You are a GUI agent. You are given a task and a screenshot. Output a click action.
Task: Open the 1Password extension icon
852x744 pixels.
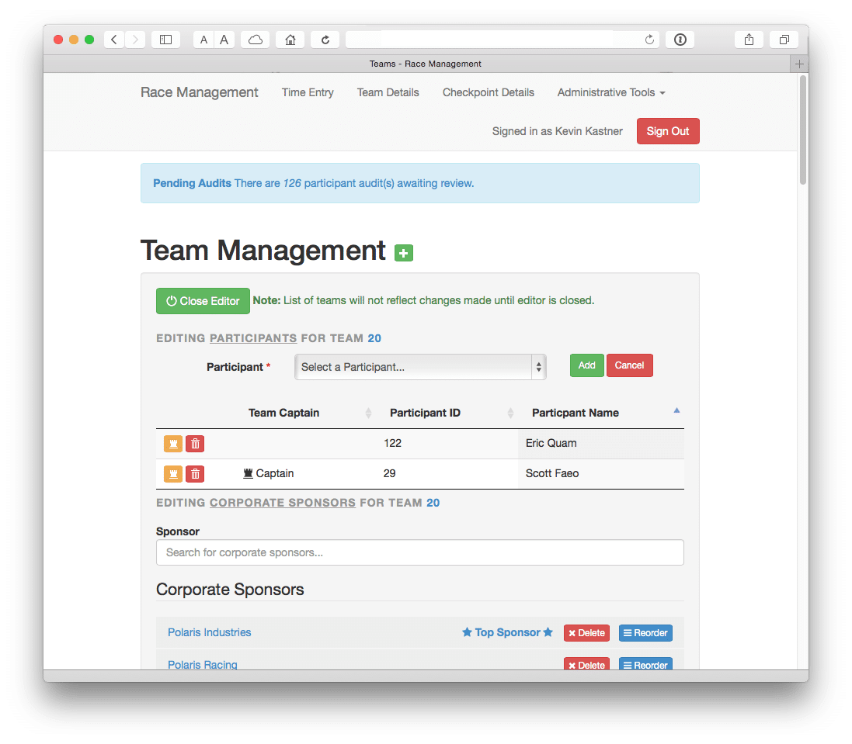[680, 40]
